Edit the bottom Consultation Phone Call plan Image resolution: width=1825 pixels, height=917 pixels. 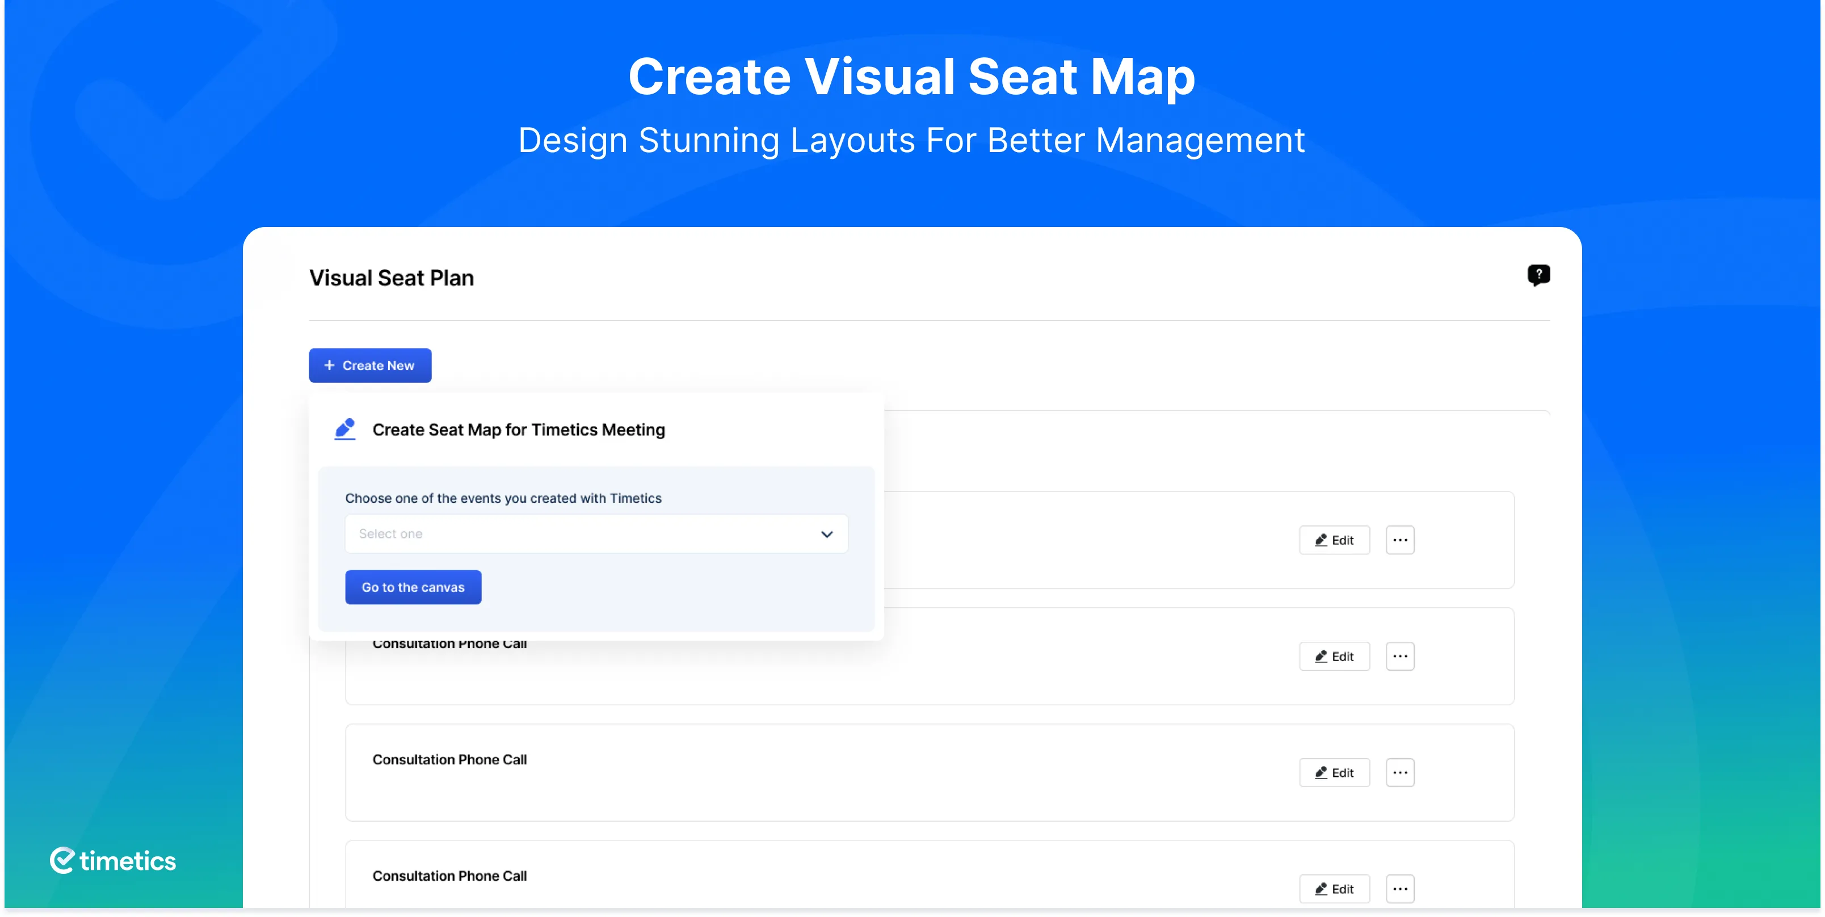tap(1335, 889)
